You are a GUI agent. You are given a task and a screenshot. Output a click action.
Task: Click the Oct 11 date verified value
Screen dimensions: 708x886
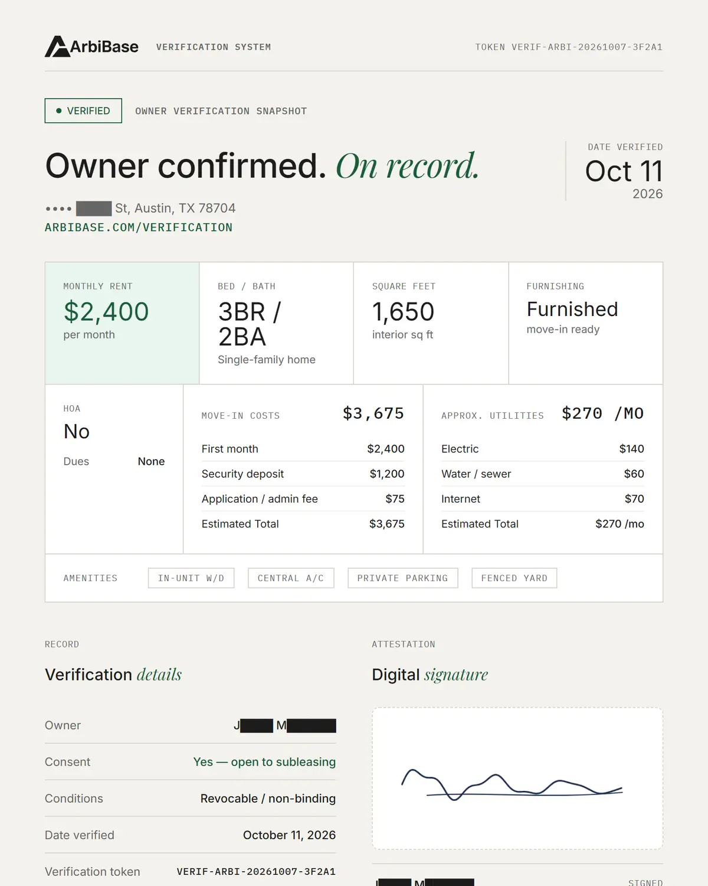[624, 171]
